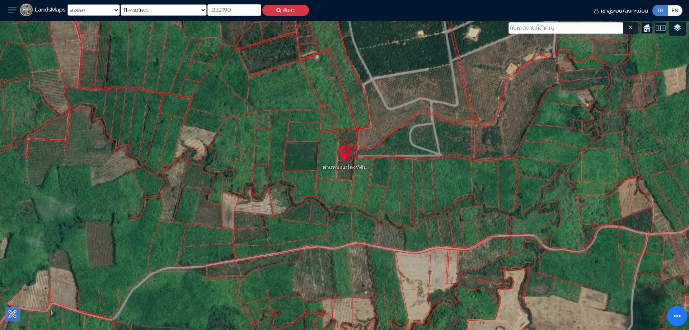This screenshot has height=330, width=689.
Task: Open the blue chat bubble button
Action: coord(677,316)
